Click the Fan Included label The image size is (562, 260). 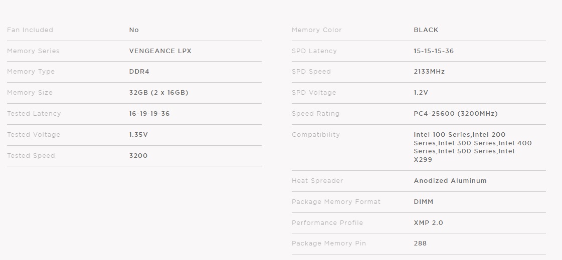[30, 30]
